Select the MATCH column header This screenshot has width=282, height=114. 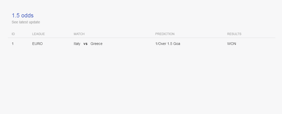79,34
